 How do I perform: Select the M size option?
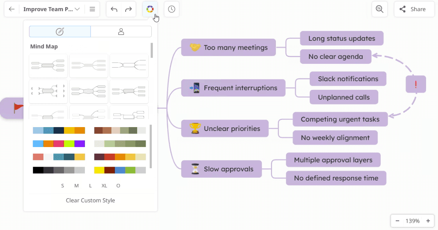(76, 185)
